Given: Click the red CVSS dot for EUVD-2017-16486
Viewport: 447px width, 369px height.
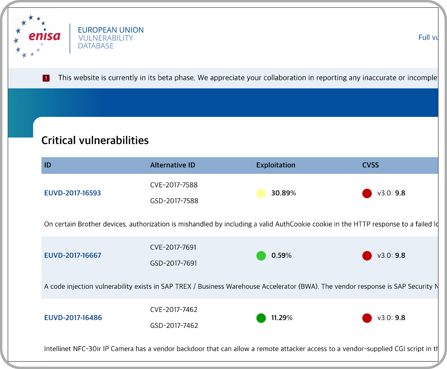Looking at the screenshot, I should coord(367,318).
